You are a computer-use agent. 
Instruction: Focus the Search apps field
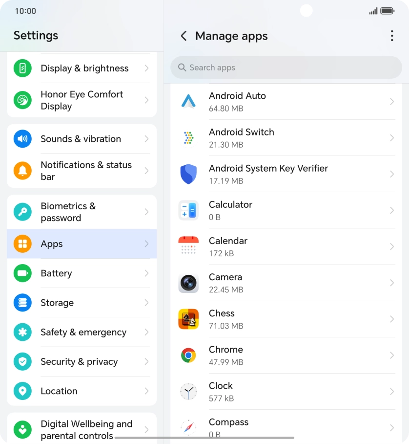tap(286, 67)
